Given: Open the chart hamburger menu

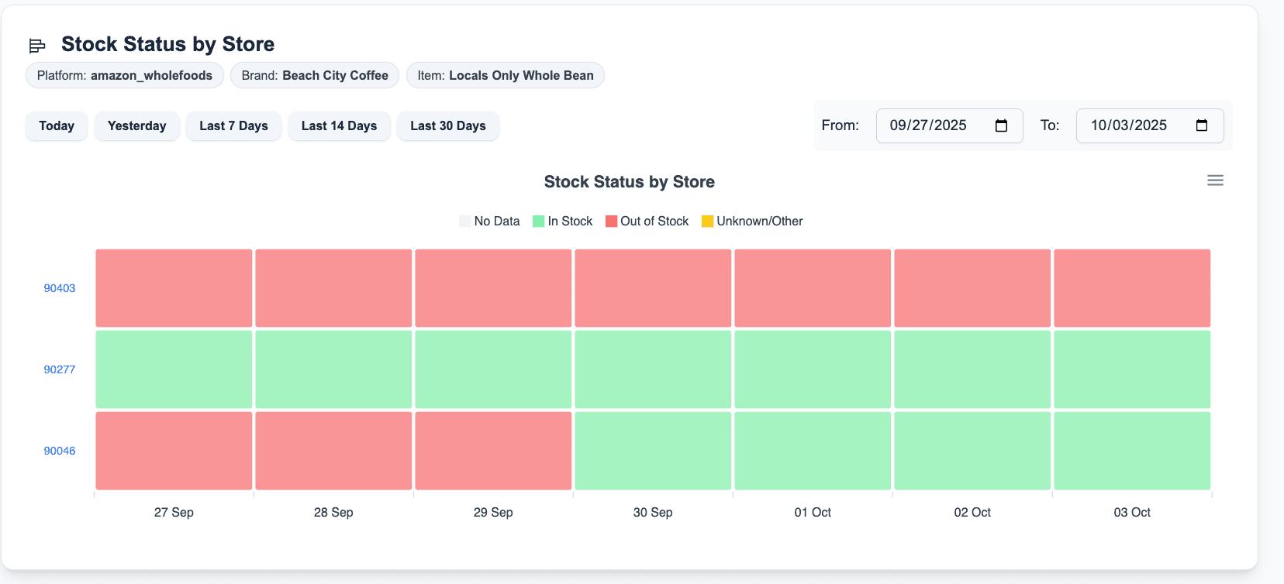Looking at the screenshot, I should [x=1215, y=180].
